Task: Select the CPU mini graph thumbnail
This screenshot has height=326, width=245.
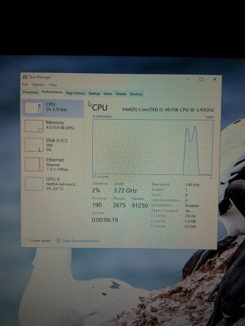Action: coord(34,108)
